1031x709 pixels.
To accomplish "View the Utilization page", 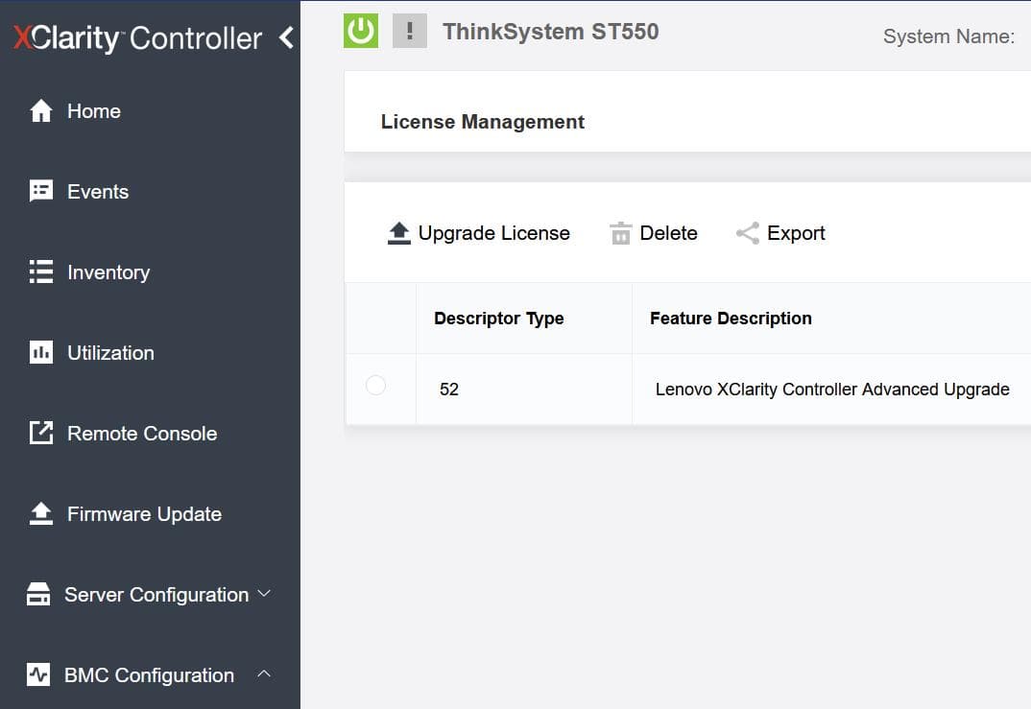I will coord(110,353).
